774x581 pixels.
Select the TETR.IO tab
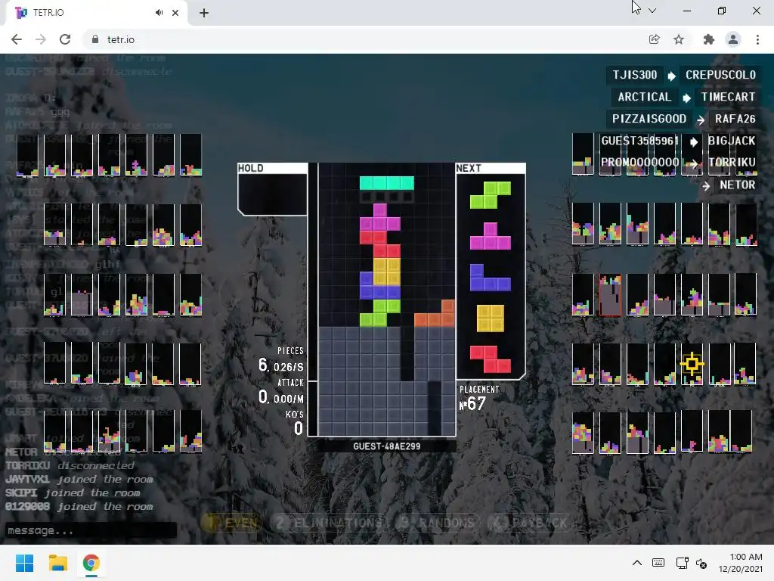pyautogui.click(x=96, y=13)
